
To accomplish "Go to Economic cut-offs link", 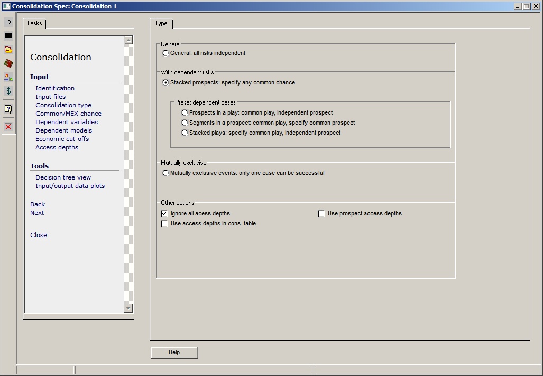I will pos(62,139).
